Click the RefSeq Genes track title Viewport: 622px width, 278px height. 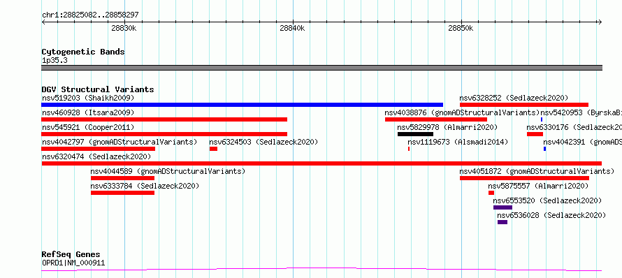click(71, 255)
